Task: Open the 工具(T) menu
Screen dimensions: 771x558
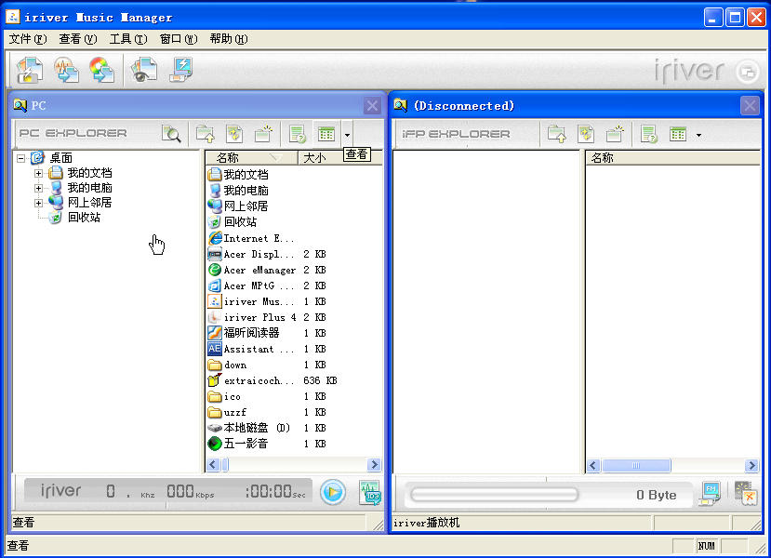Action: pos(127,39)
